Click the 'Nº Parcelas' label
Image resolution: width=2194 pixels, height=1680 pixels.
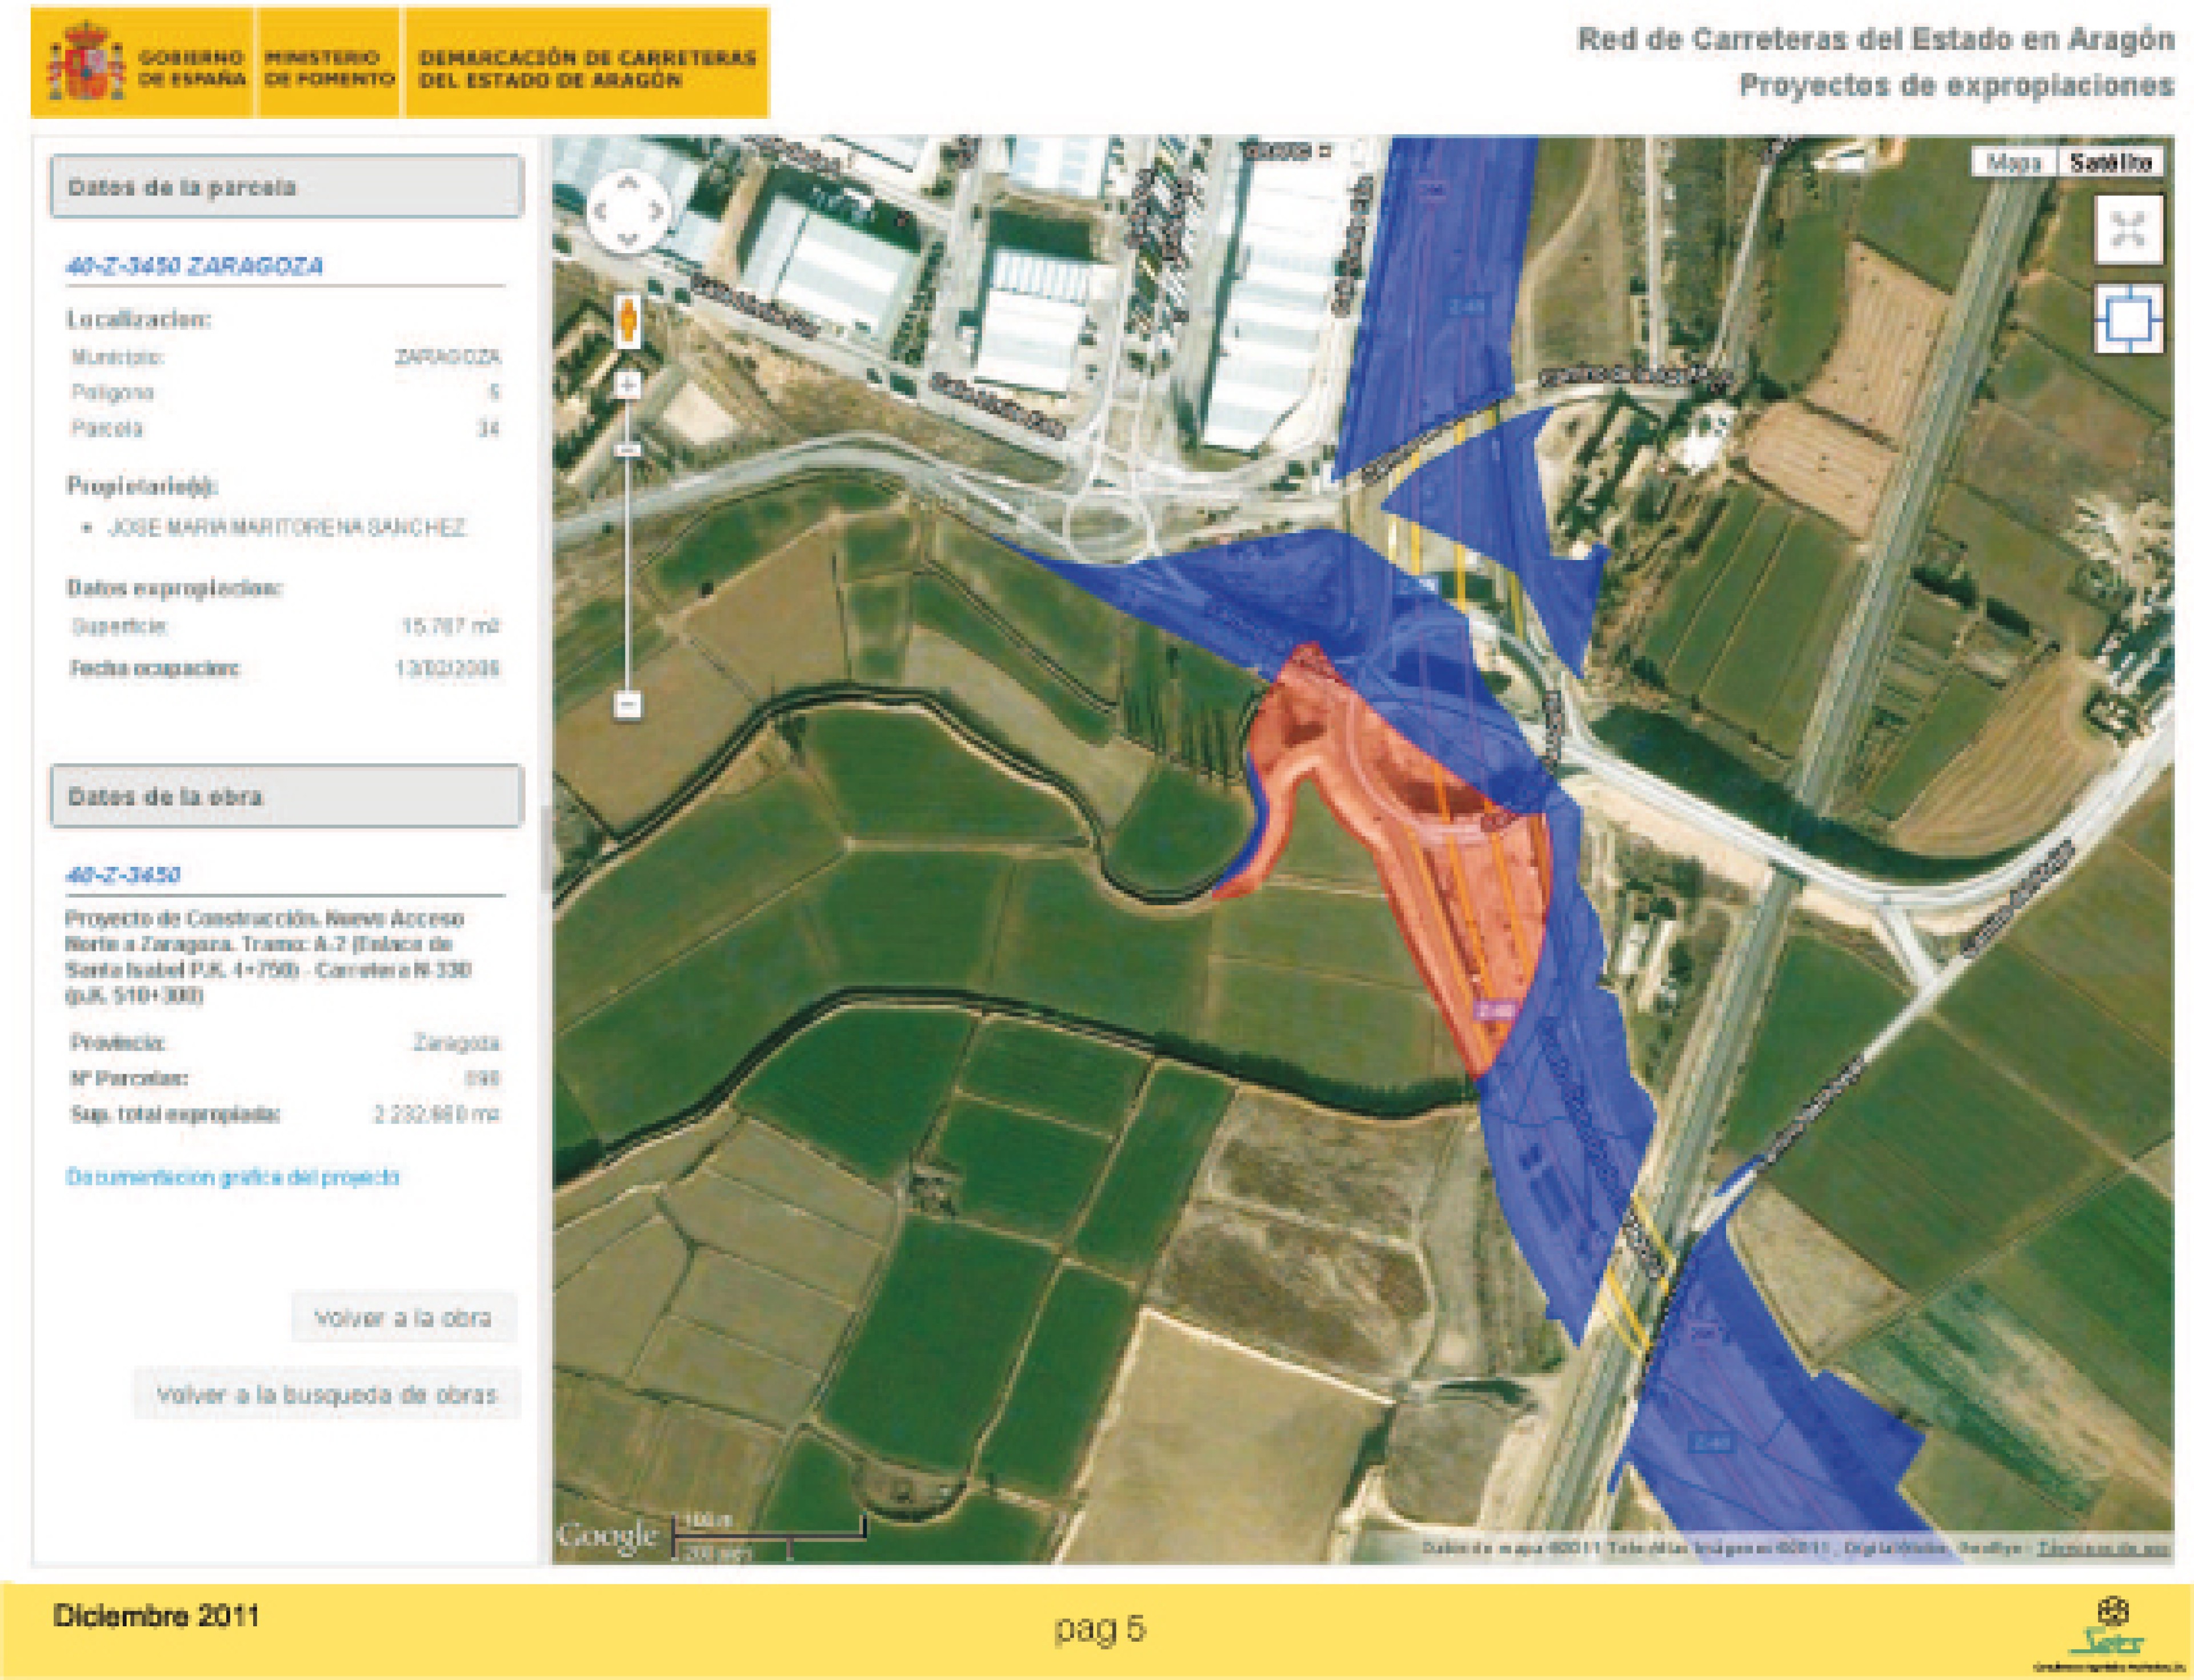(129, 1079)
